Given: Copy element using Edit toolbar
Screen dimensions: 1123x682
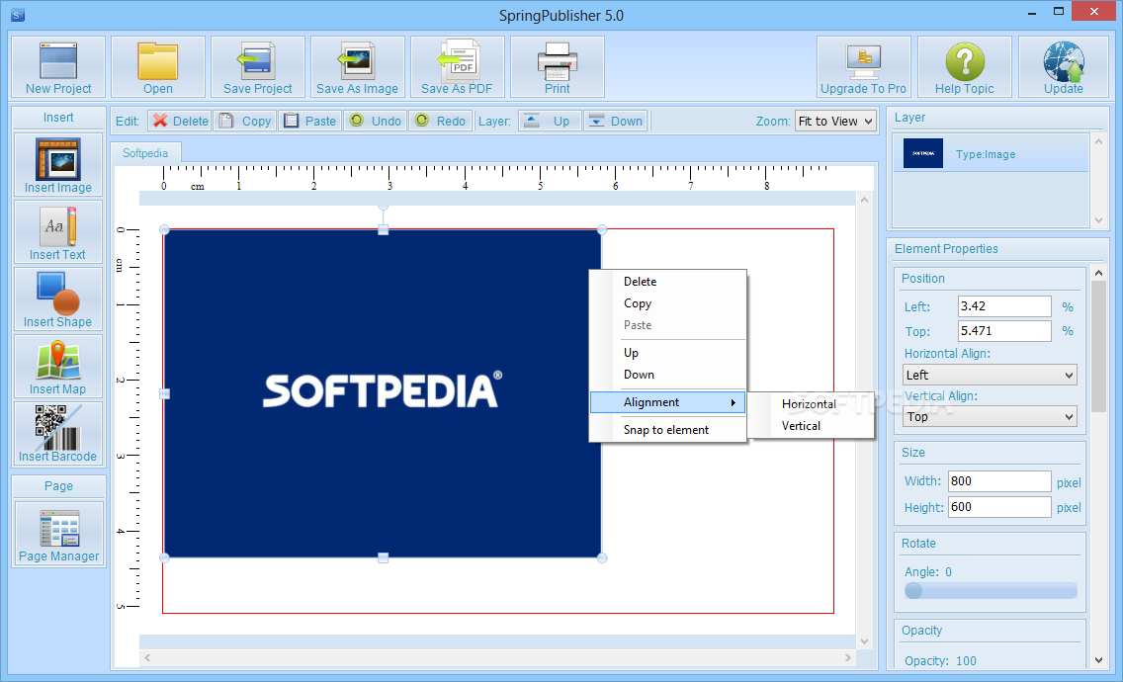Looking at the screenshot, I should (x=244, y=121).
